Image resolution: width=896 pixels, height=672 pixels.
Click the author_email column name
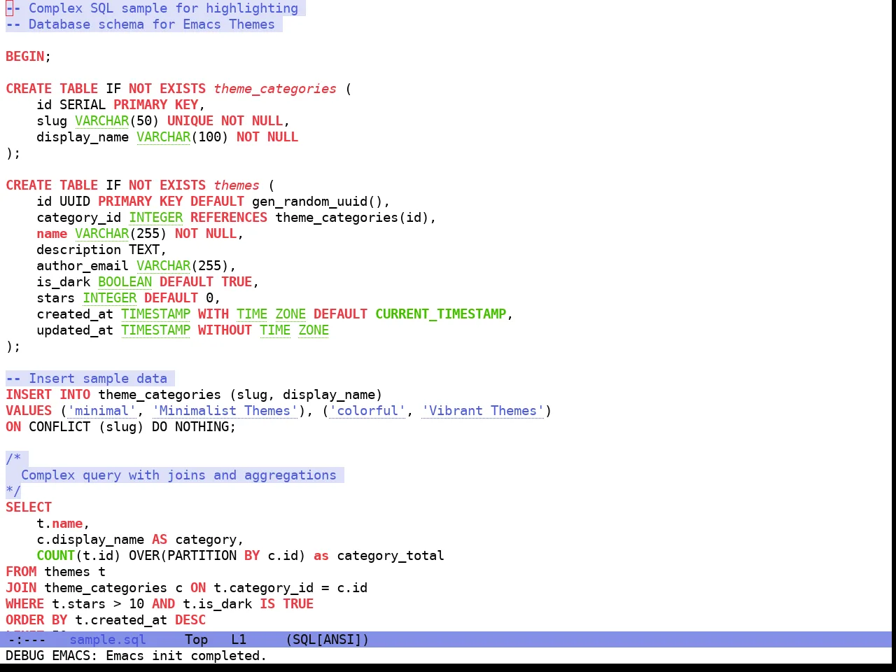tap(83, 266)
